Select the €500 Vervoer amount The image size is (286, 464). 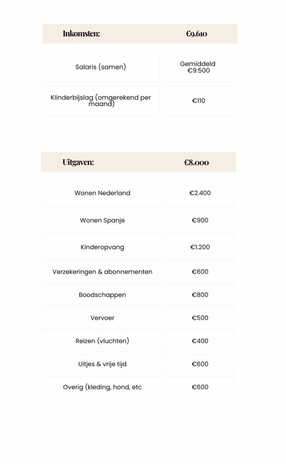tap(200, 318)
